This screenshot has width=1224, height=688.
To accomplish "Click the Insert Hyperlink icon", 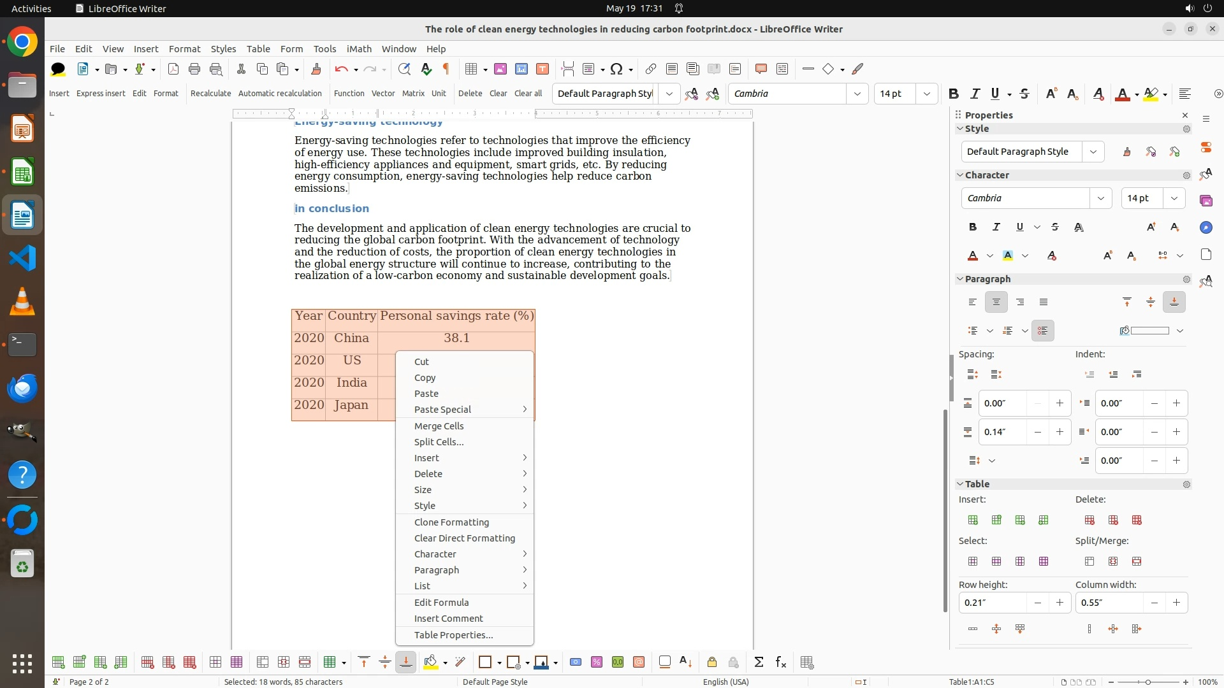I will (650, 69).
